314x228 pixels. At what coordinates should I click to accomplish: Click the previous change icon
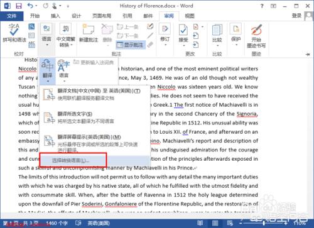tap(196, 36)
